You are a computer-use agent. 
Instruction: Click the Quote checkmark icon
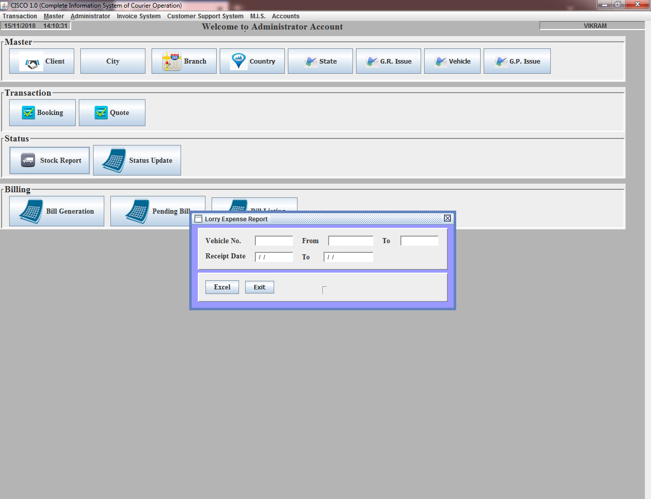click(101, 113)
